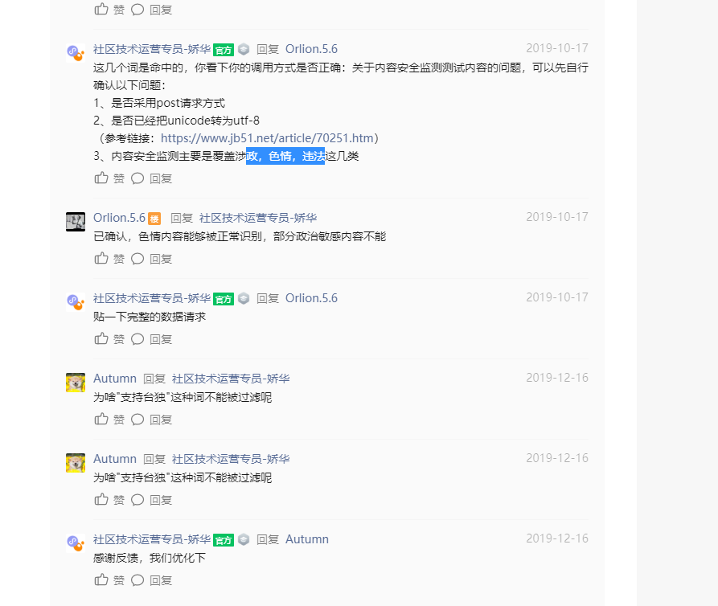
Task: Like Orlion.5.6's comment about 色情内容能够被正常识别
Action: pyautogui.click(x=101, y=258)
